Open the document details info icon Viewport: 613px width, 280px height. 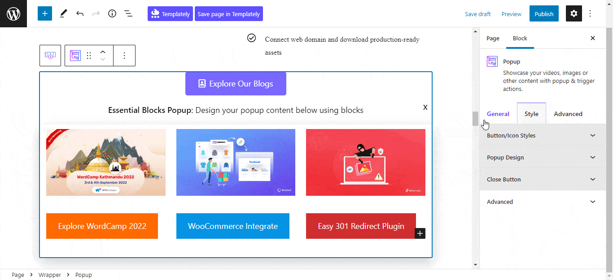coord(112,13)
